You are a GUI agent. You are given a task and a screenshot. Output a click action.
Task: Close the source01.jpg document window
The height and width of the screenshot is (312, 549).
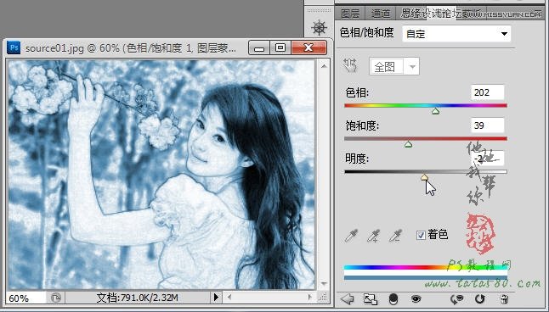pyautogui.click(x=308, y=47)
